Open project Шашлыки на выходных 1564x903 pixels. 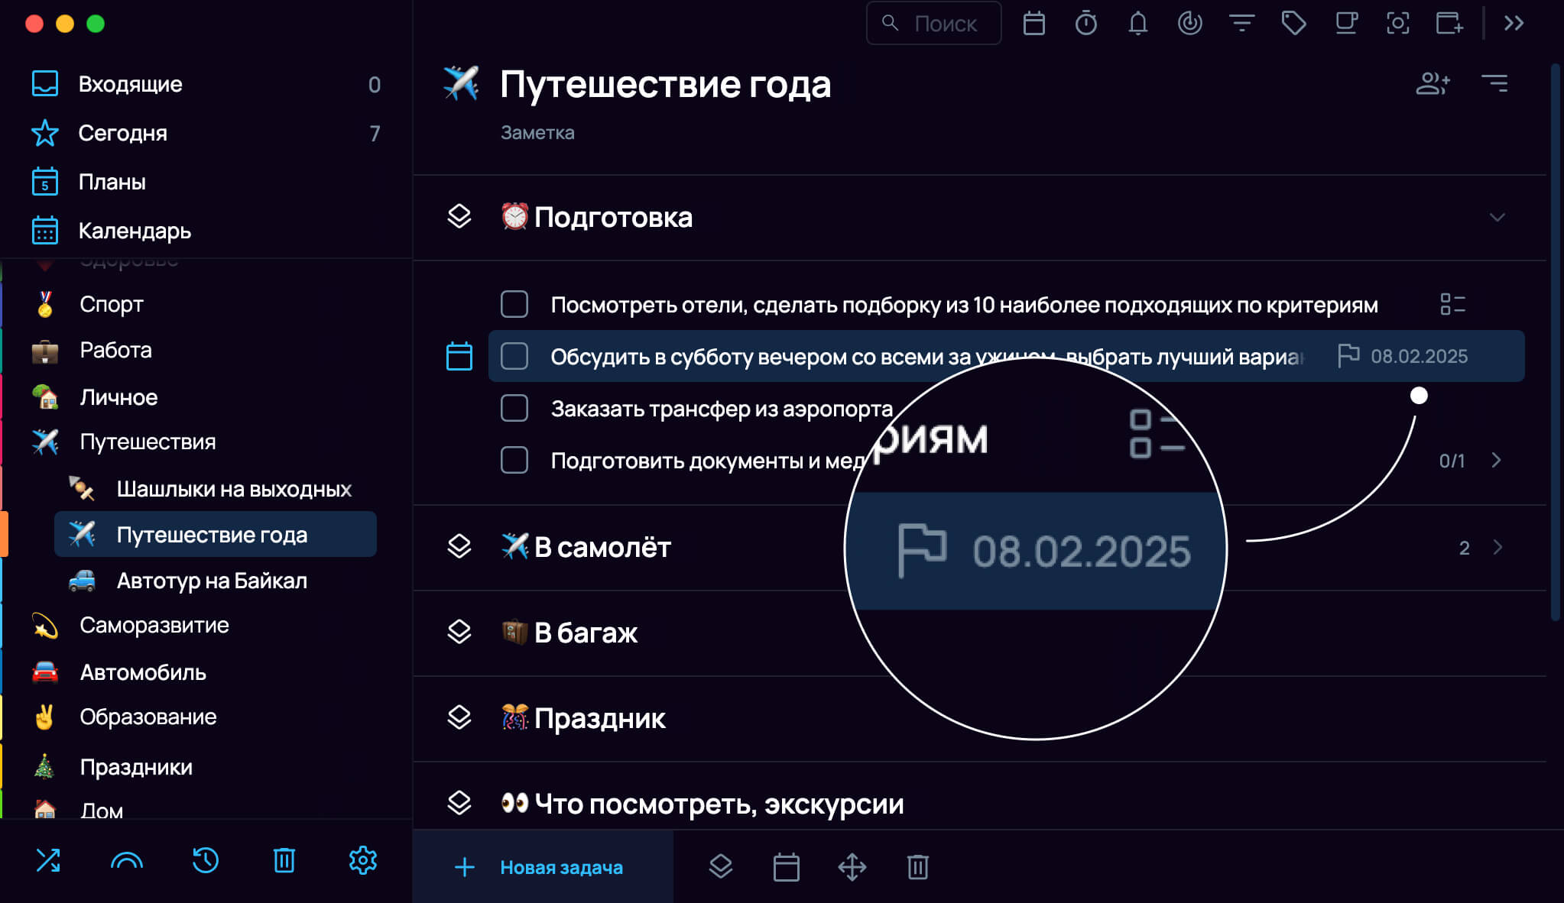coord(216,489)
